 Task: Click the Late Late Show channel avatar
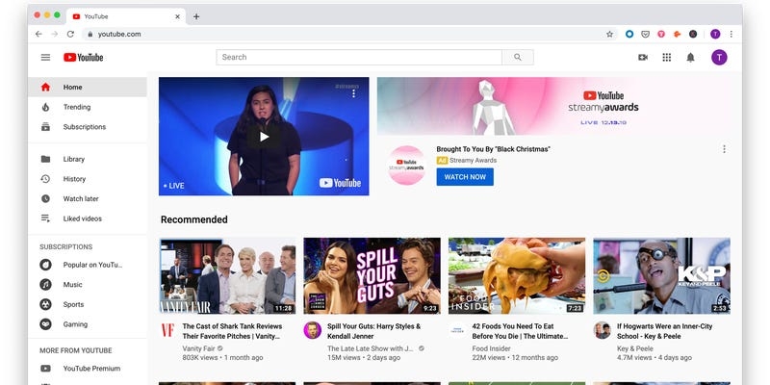[x=312, y=330]
